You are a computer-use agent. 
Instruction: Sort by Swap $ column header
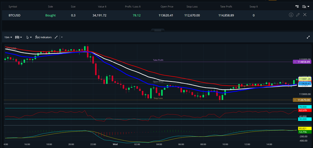click(253, 6)
